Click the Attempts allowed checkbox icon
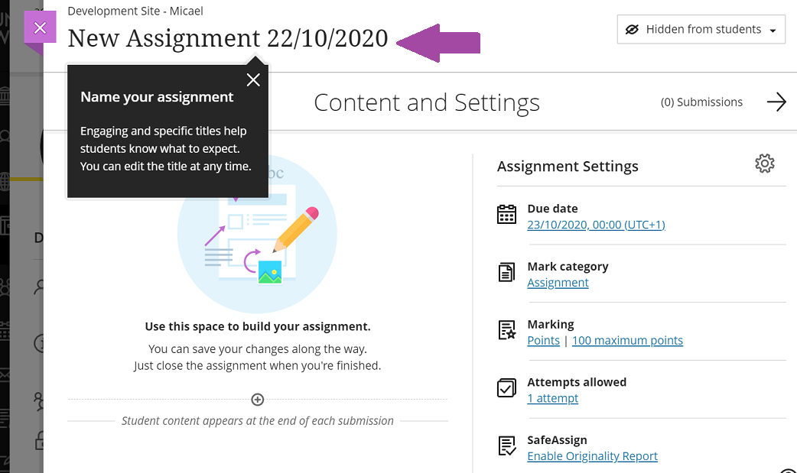 [506, 388]
